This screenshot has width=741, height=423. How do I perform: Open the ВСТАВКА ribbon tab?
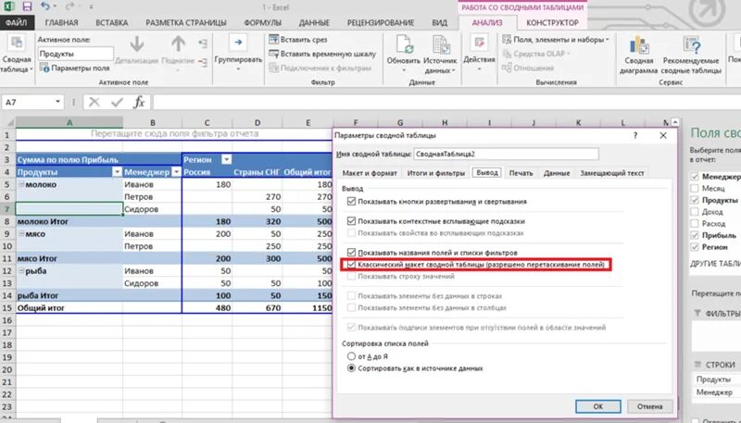coord(111,22)
